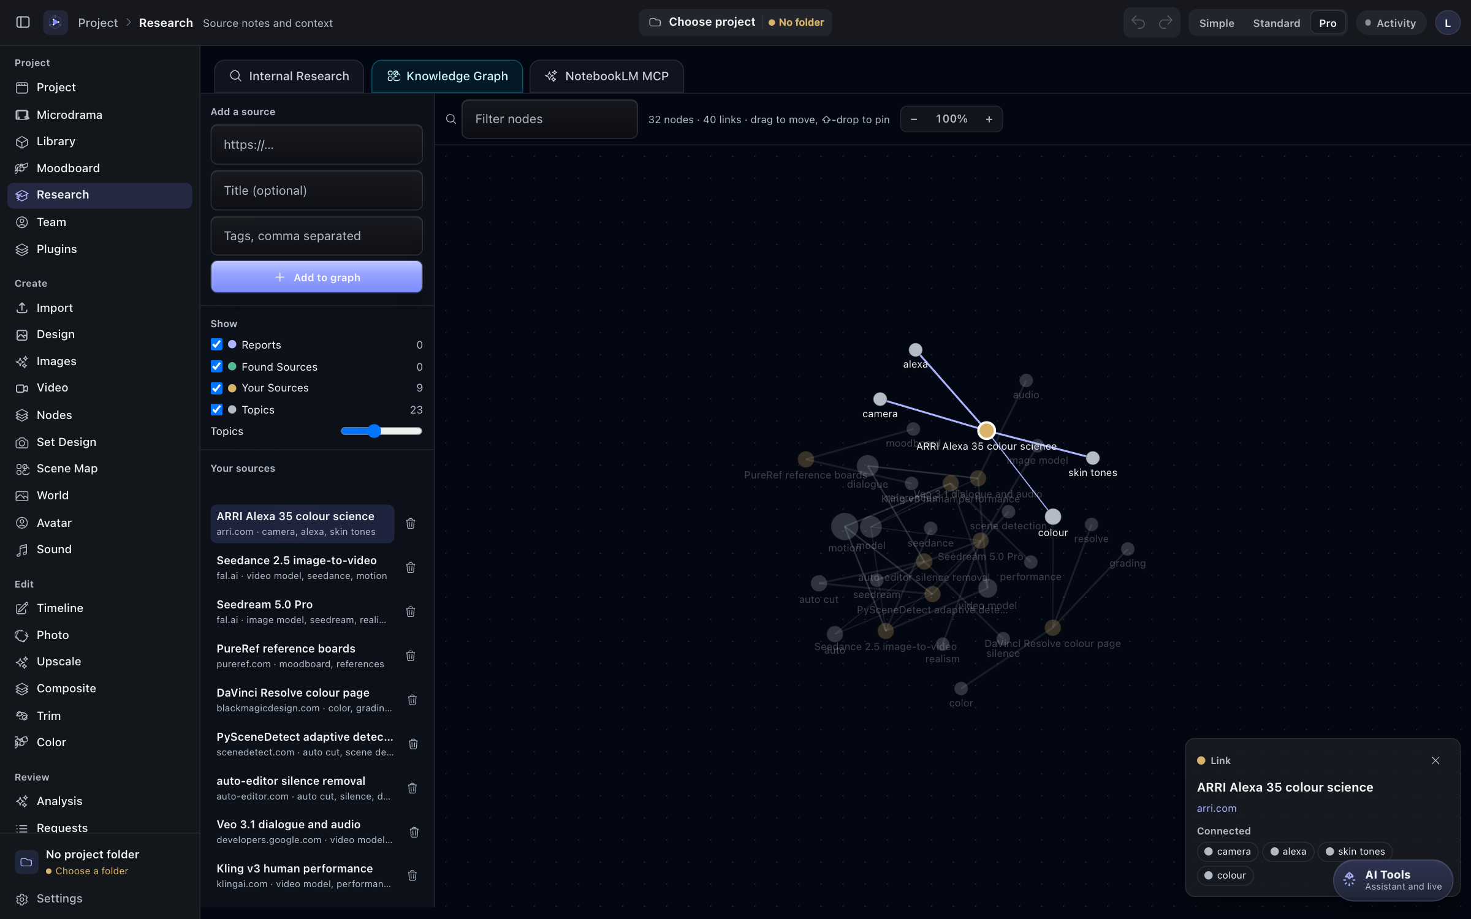
Task: Open the Choose project selector
Action: pyautogui.click(x=735, y=22)
